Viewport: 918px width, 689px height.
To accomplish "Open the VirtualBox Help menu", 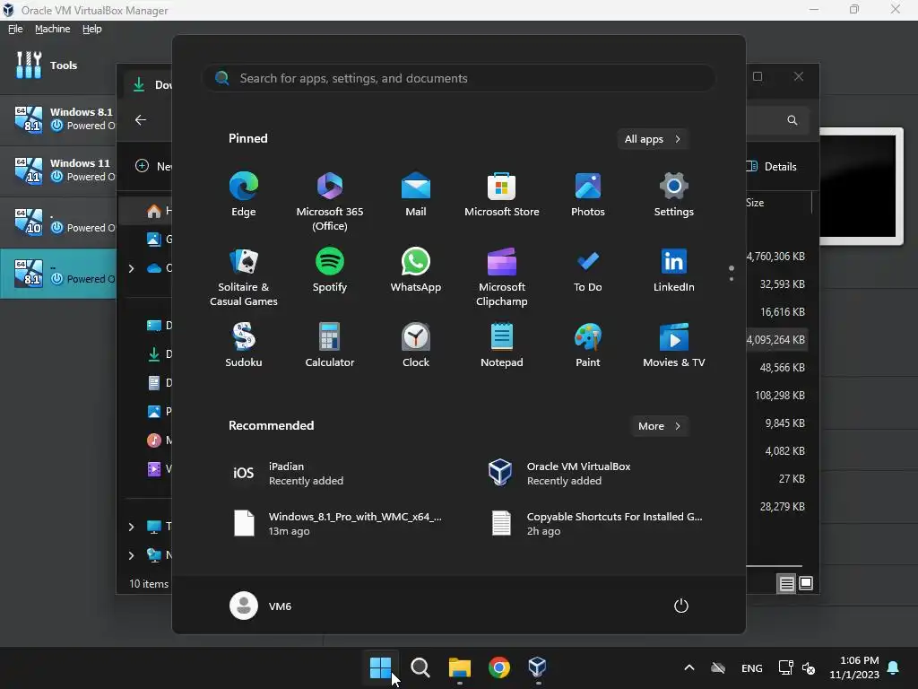I will [x=92, y=29].
